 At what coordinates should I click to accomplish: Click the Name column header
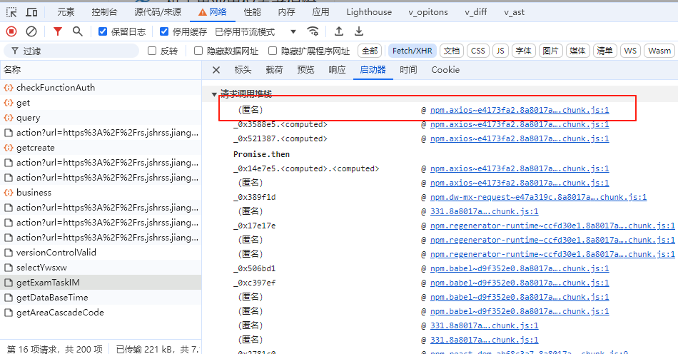click(x=101, y=70)
